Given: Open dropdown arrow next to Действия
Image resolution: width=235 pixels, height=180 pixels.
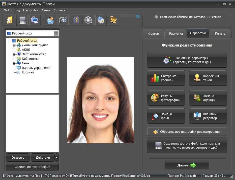Looking at the screenshot, I should pyautogui.click(x=57, y=157).
